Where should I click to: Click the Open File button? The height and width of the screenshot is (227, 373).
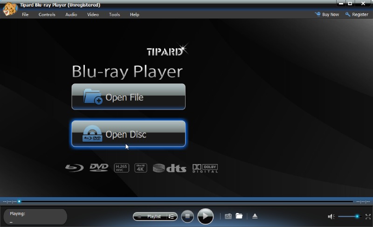coord(129,97)
